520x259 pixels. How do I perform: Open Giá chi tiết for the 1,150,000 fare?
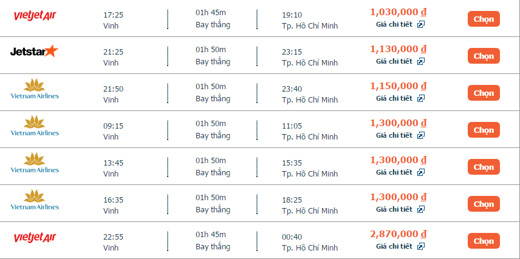point(394,98)
